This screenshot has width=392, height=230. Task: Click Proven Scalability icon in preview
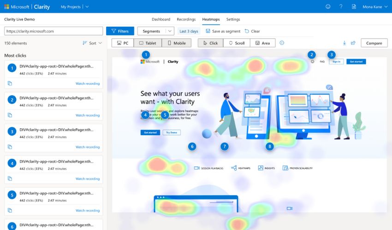285,168
